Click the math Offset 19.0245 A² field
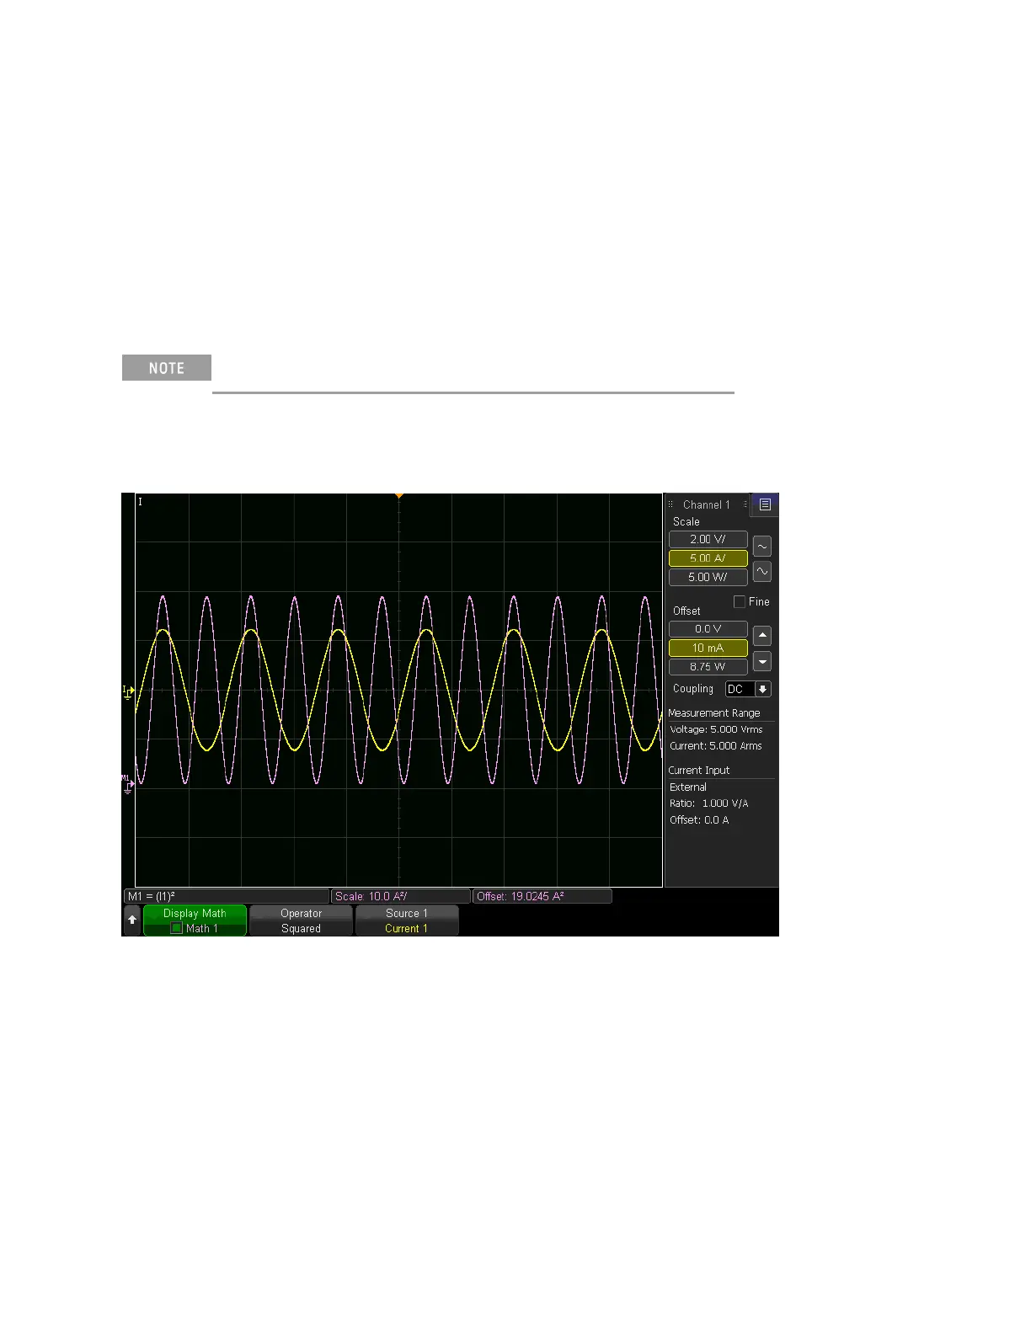This screenshot has height=1334, width=1031. tap(542, 896)
